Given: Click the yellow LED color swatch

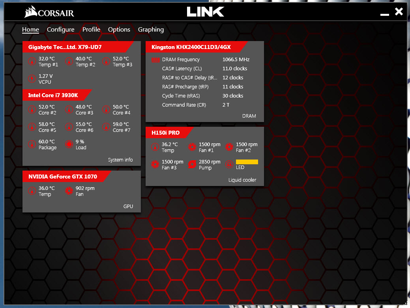Looking at the screenshot, I should pyautogui.click(x=247, y=162).
